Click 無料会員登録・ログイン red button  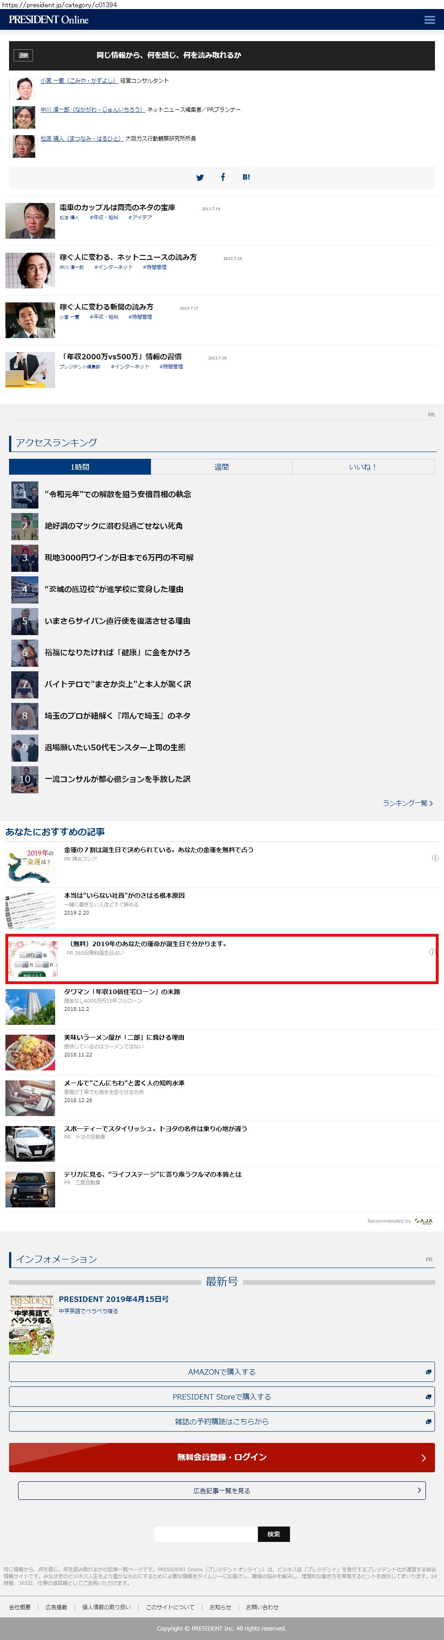point(222,1456)
